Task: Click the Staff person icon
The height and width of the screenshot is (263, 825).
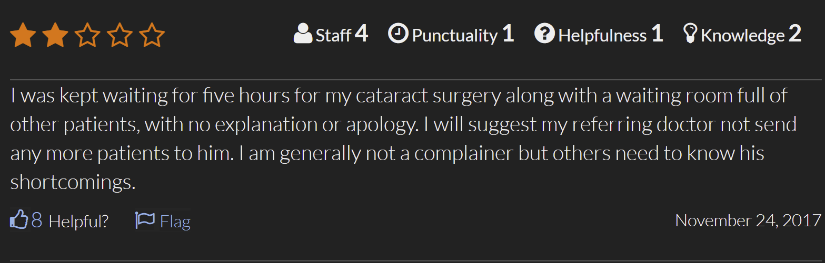Action: (x=303, y=34)
